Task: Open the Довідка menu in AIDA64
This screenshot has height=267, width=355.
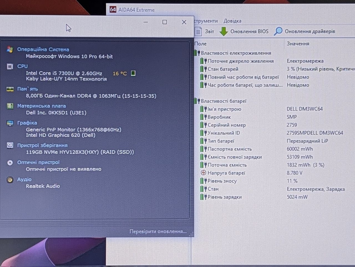Action: tap(232, 21)
